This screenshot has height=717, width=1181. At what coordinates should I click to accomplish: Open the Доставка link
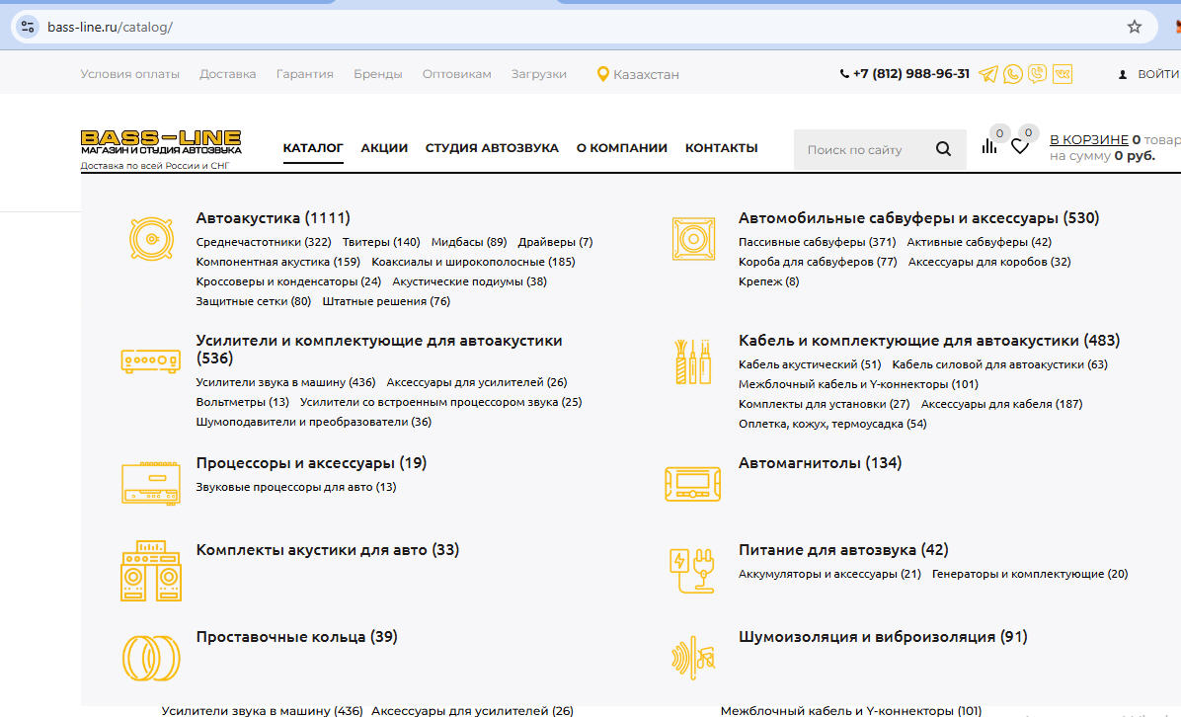coord(227,74)
